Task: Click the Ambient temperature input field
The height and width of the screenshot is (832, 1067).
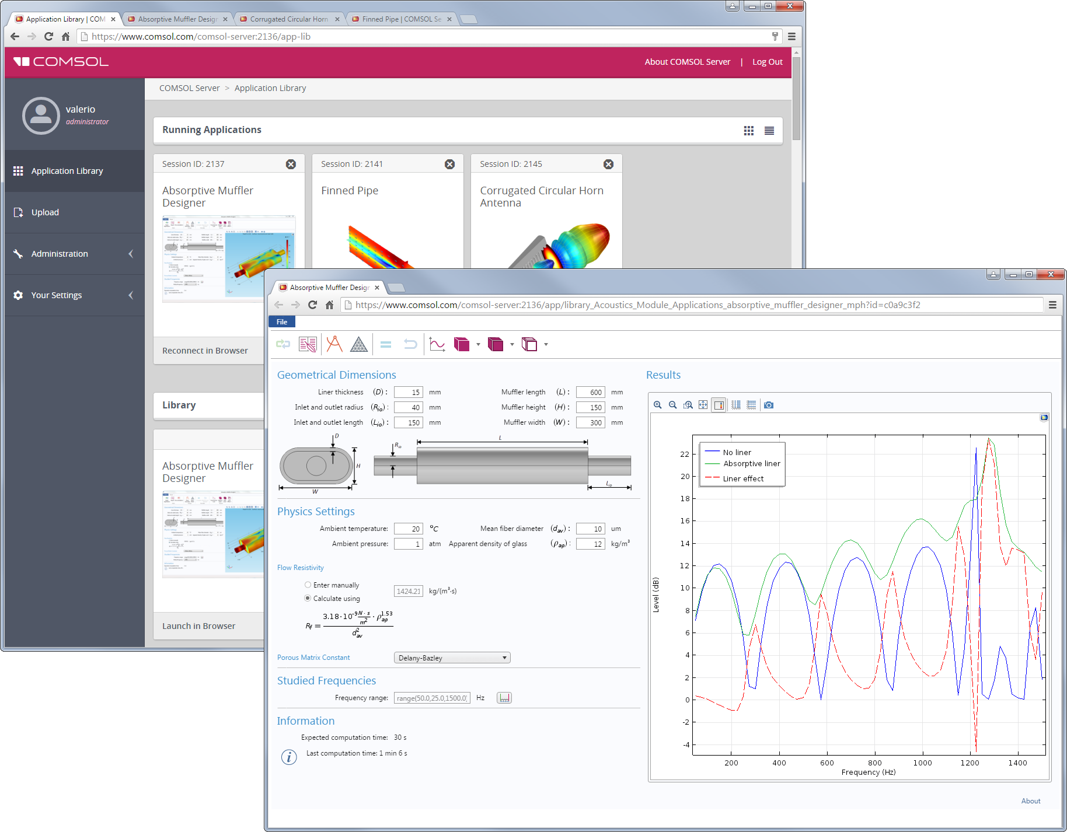Action: pos(409,529)
